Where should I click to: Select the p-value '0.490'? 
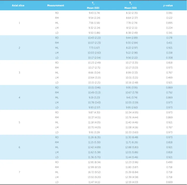(169, 162)
